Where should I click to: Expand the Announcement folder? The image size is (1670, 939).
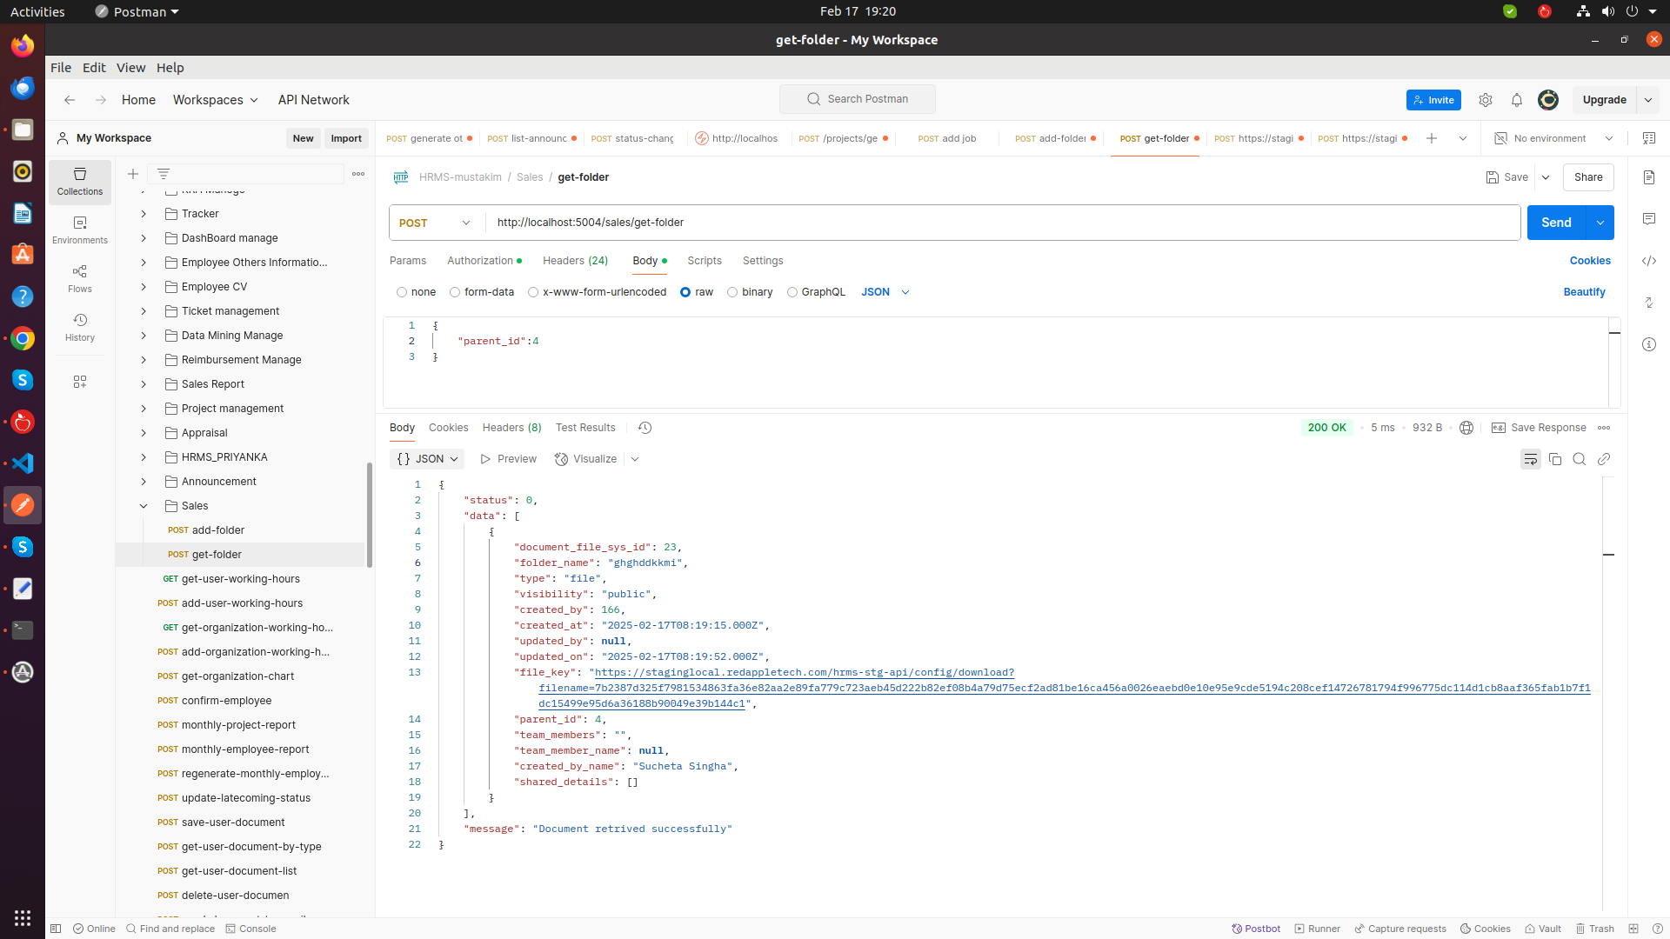coord(144,482)
